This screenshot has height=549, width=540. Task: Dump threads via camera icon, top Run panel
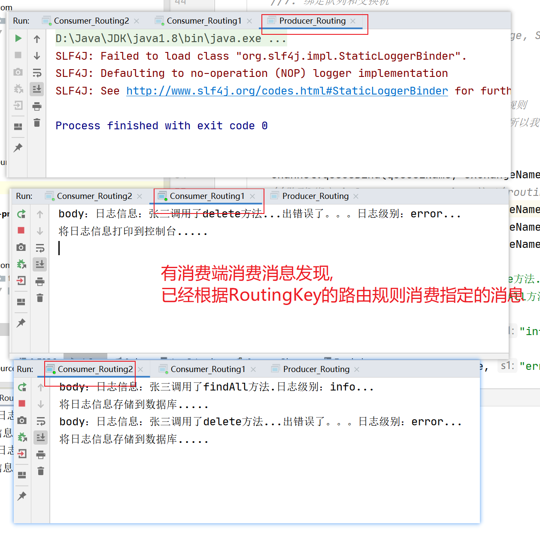pyautogui.click(x=18, y=72)
